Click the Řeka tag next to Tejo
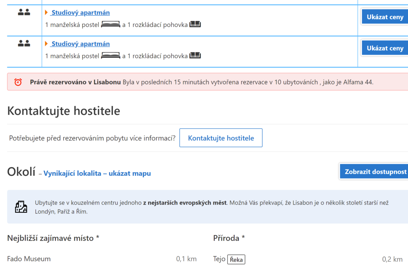The width and height of the screenshot is (408, 269). (x=236, y=259)
